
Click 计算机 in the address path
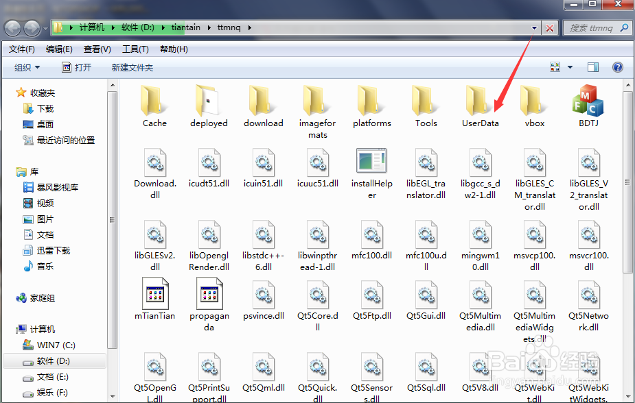[92, 27]
